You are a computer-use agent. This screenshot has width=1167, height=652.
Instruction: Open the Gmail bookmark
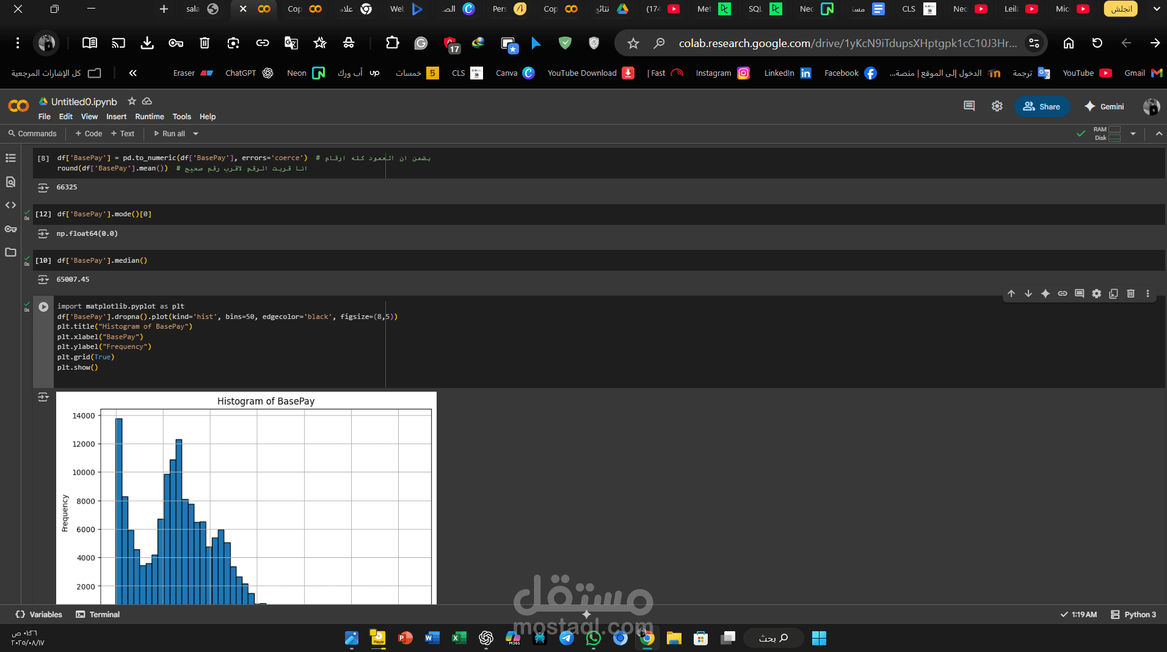click(1143, 73)
